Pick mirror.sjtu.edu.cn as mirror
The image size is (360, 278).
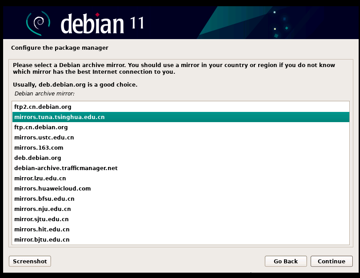[x=181, y=219]
